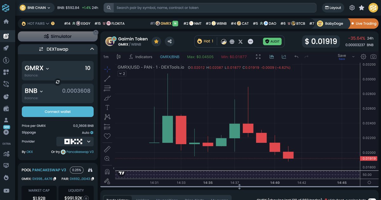381x200 pixels.
Task: Copy the GMRX contract address
Action: 55,179
